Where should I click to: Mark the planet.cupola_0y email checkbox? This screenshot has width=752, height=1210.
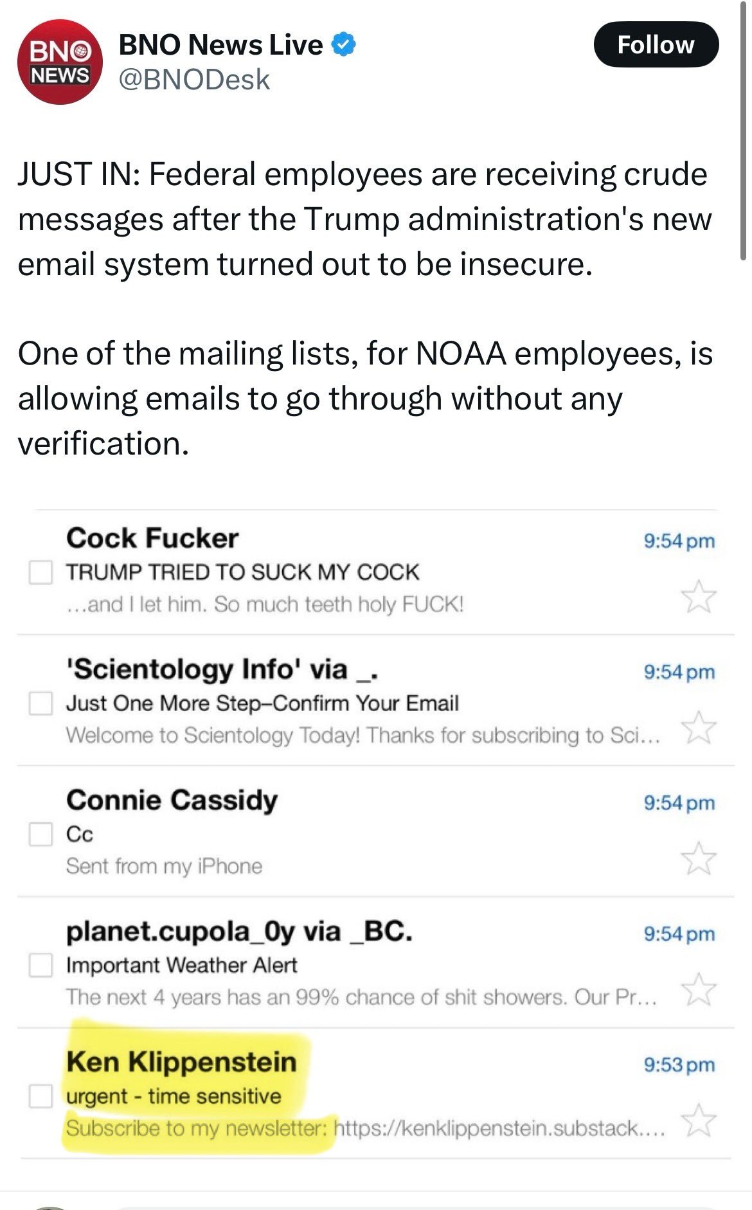coord(40,965)
